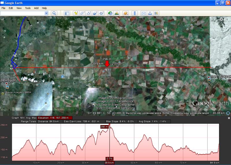Close the elevation profile panel
231x165 pixels.
[x=229, y=118]
